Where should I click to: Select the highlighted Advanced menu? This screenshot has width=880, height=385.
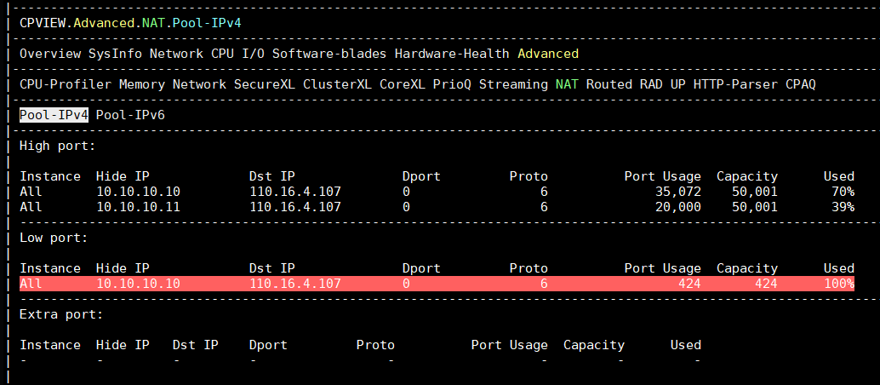pyautogui.click(x=548, y=54)
